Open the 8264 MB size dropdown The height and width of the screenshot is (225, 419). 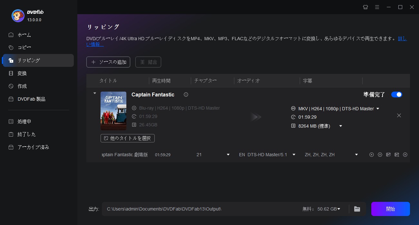(341, 126)
